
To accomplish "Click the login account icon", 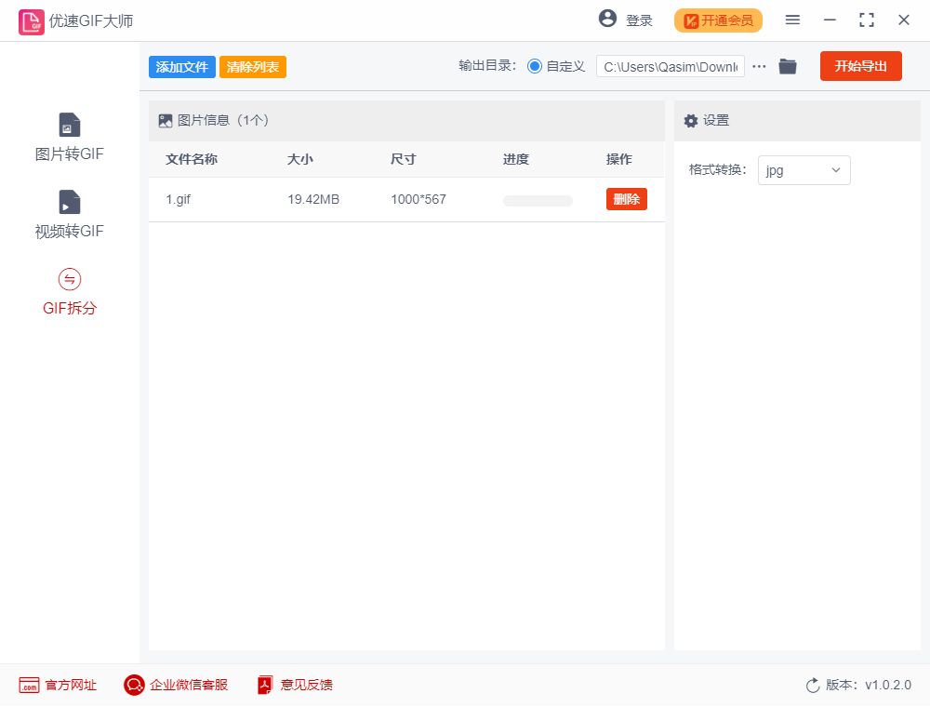I will tap(609, 19).
